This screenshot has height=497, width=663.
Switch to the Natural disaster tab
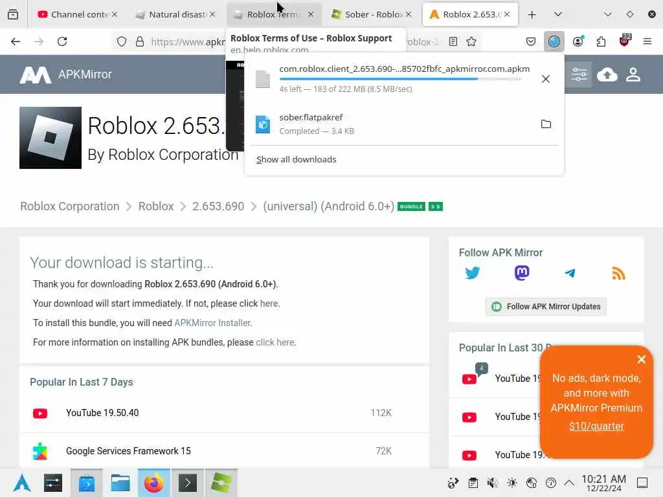175,14
